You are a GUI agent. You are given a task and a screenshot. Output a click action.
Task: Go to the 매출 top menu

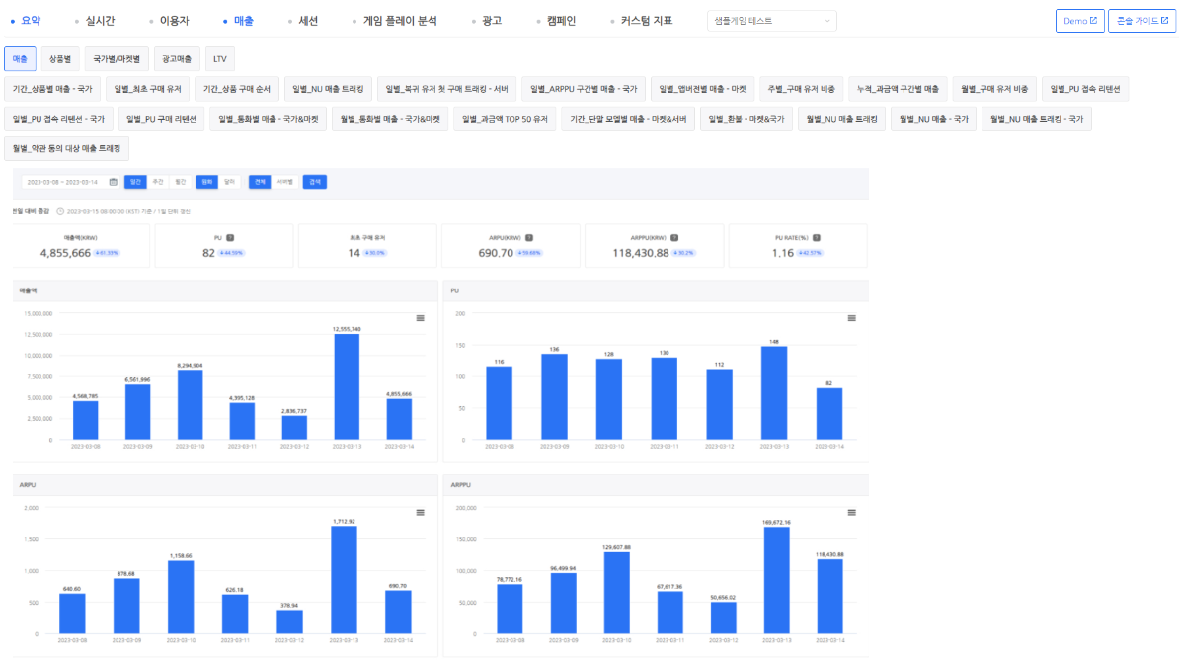[x=244, y=21]
